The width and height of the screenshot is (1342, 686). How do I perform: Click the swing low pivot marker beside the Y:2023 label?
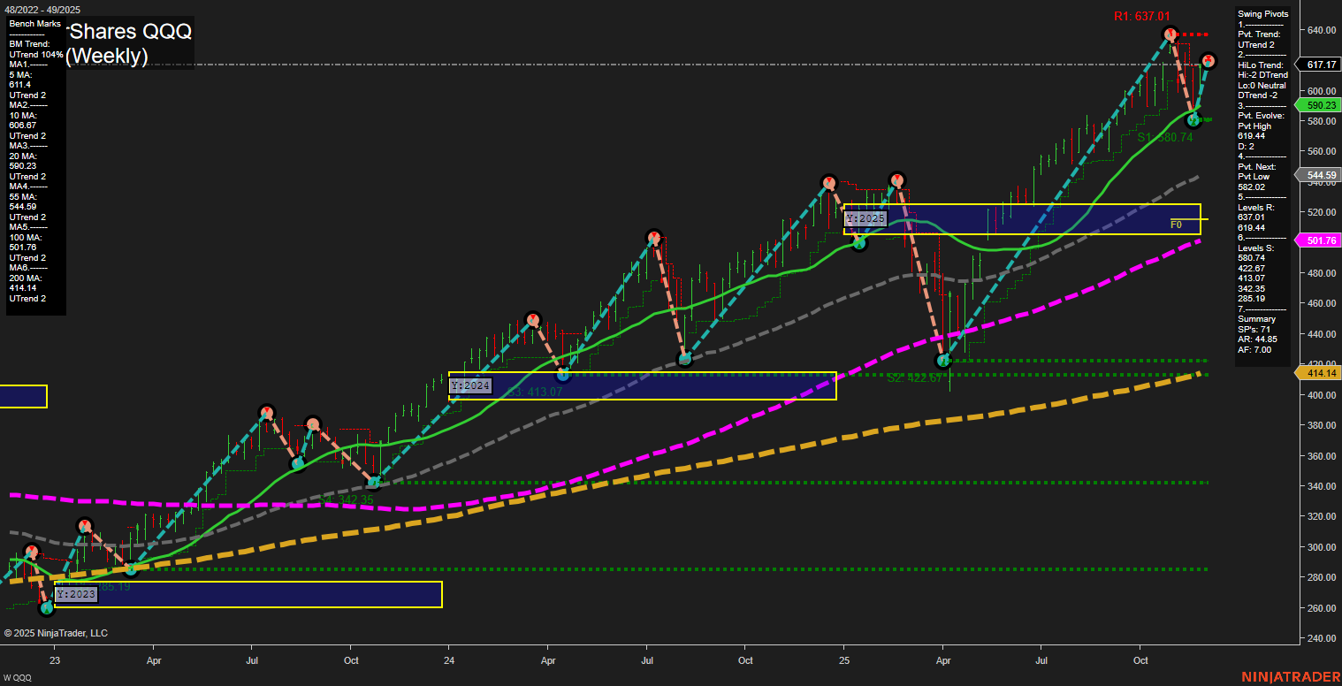pyautogui.click(x=47, y=607)
